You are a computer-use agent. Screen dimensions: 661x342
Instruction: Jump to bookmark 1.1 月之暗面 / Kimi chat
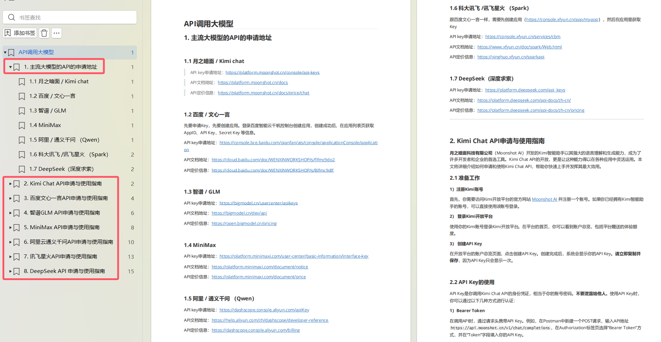(59, 81)
